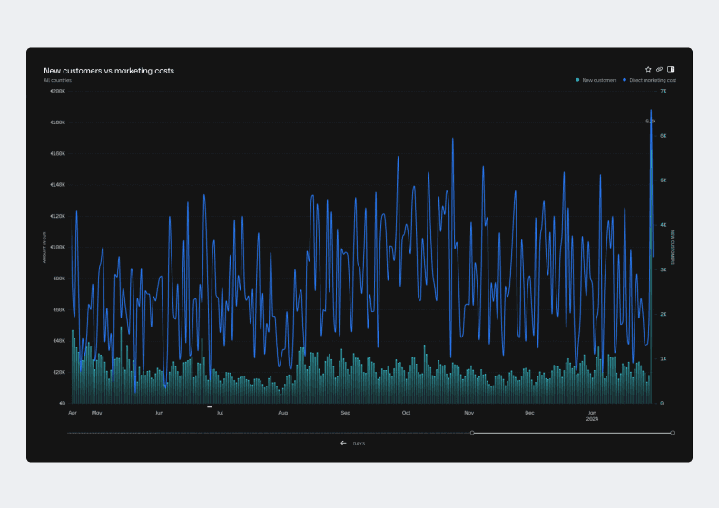Click the 6.2K peak value label
Viewport: 719px width, 508px height.
tap(651, 122)
